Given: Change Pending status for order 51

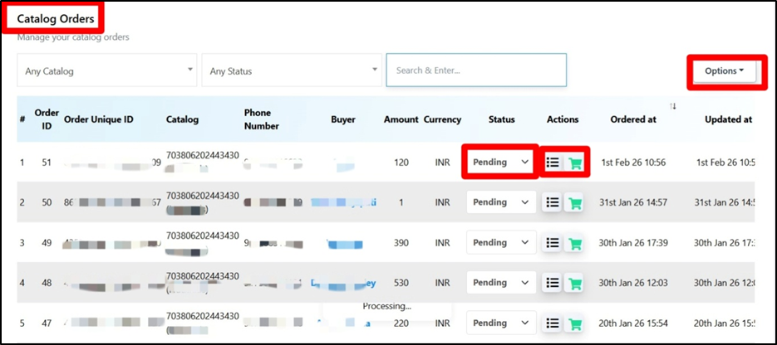Looking at the screenshot, I should coord(500,163).
